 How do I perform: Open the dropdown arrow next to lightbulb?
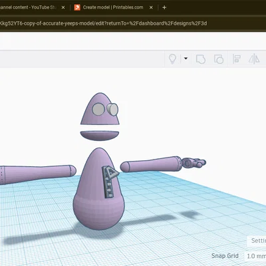(186, 59)
